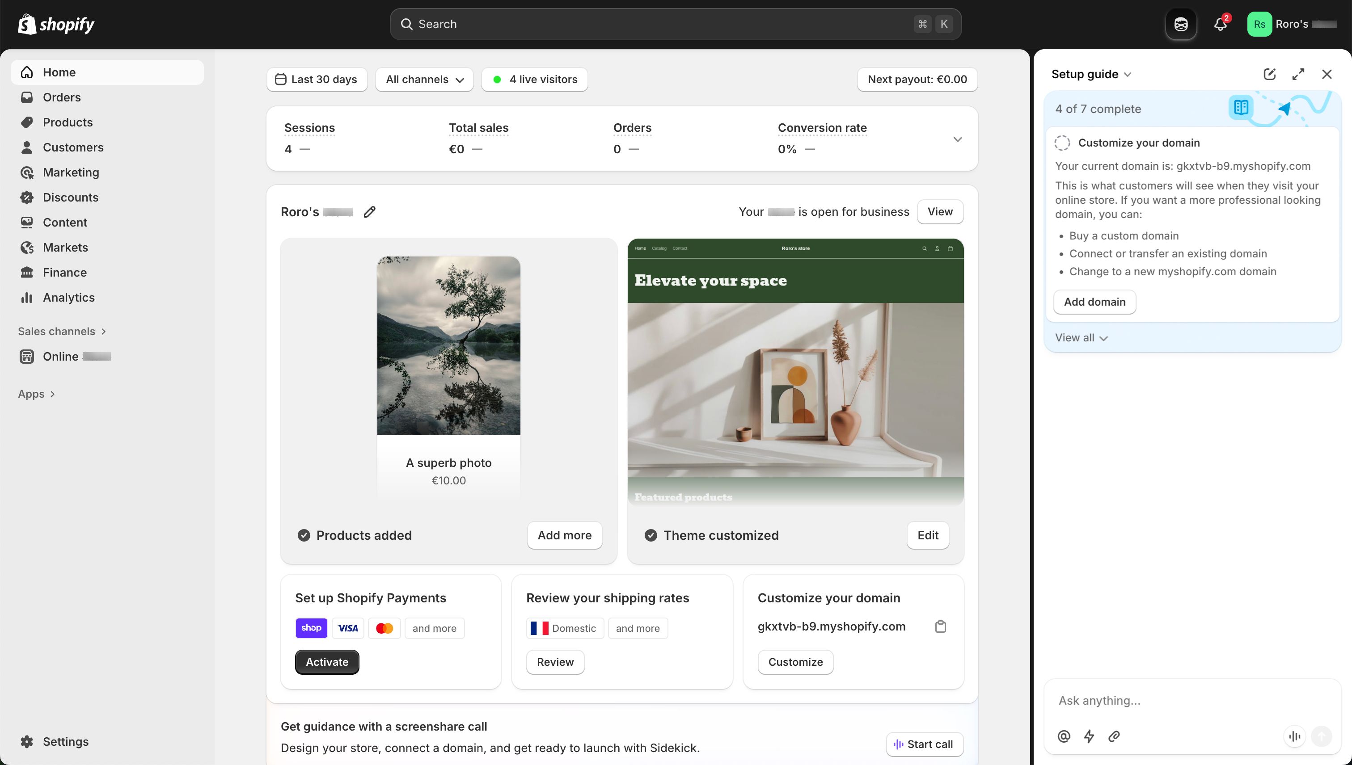Open notifications bell with badge
This screenshot has height=765, width=1352.
(x=1220, y=24)
